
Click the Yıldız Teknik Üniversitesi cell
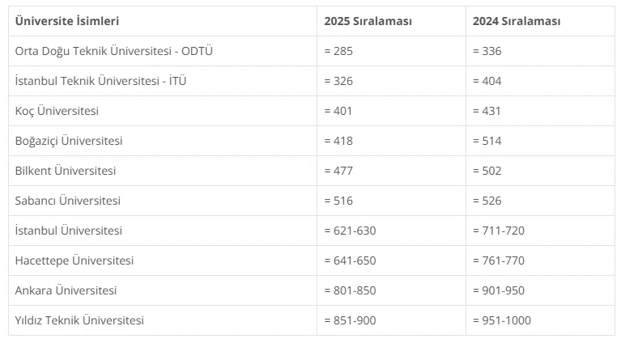[x=79, y=320]
